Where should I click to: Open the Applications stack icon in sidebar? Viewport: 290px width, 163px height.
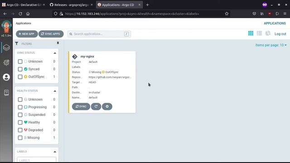click(x=6, y=48)
